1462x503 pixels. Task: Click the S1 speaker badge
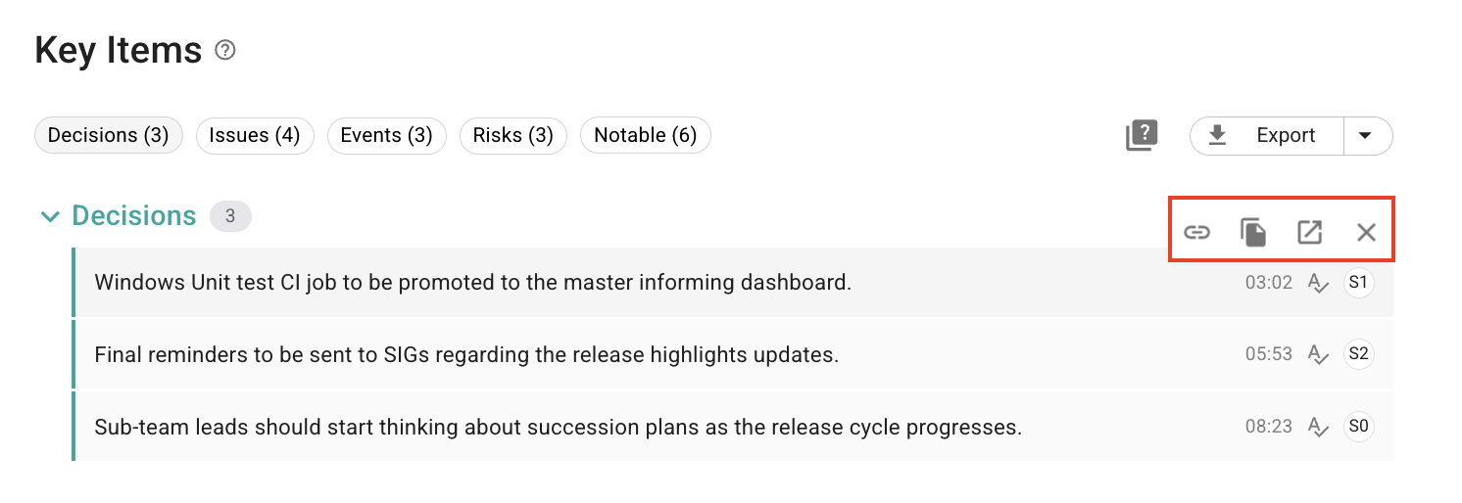pos(1358,283)
